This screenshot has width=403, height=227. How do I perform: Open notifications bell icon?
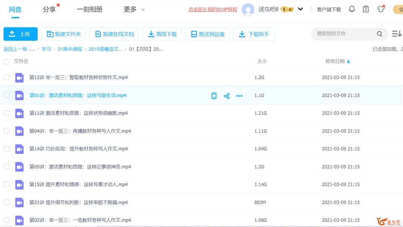tap(352, 9)
